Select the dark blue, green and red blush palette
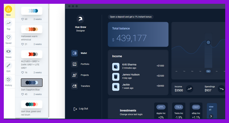This screenshot has height=123, width=229. (x=32, y=104)
